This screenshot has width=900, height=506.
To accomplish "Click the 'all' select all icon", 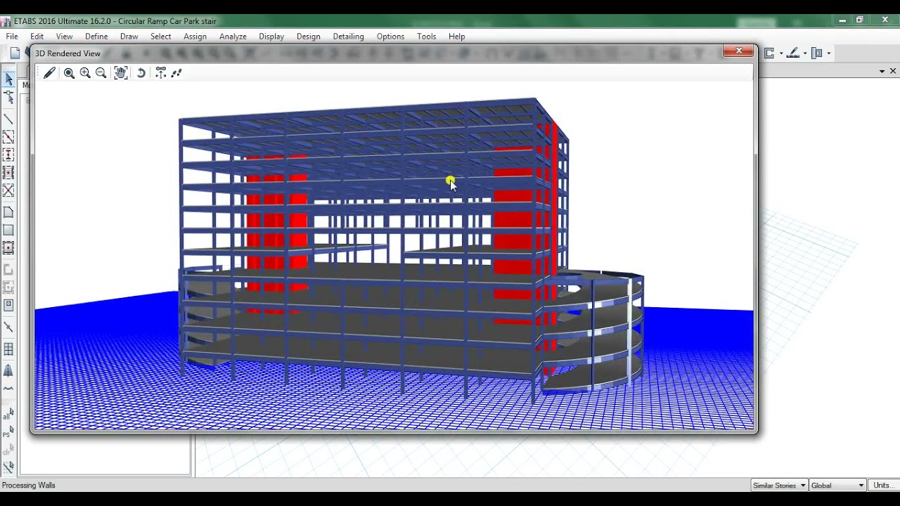I will pyautogui.click(x=8, y=415).
